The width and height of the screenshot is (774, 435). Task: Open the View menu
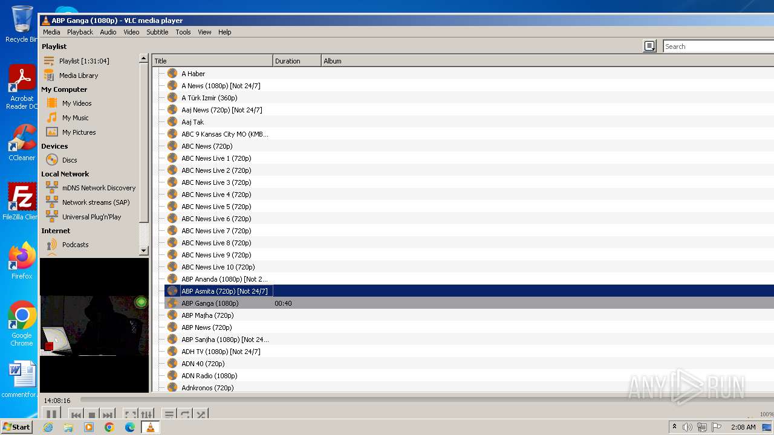tap(204, 32)
